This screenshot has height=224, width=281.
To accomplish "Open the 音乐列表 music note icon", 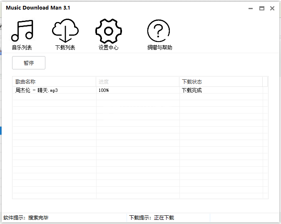I will [22, 31].
